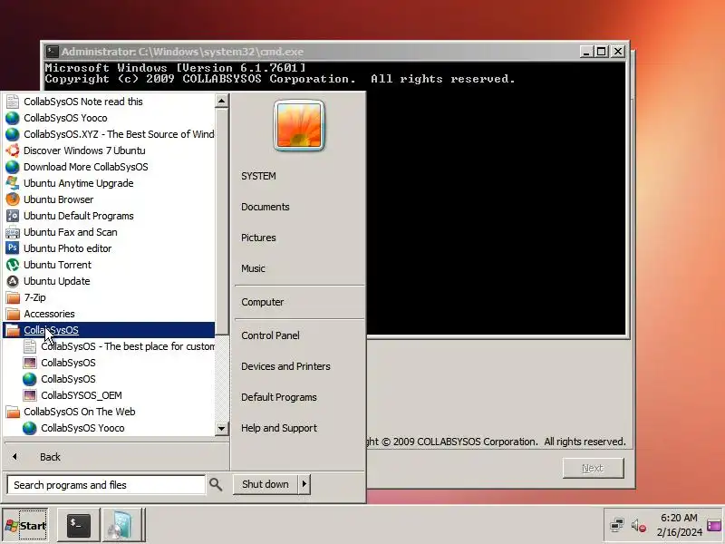Open CollabSysOS Note read this document icon

pos(13,102)
